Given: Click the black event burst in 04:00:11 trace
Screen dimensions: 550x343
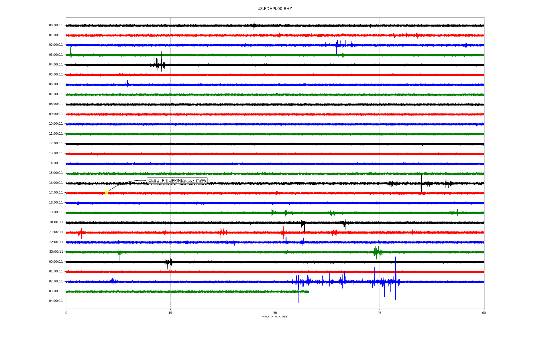Looking at the screenshot, I should (159, 65).
